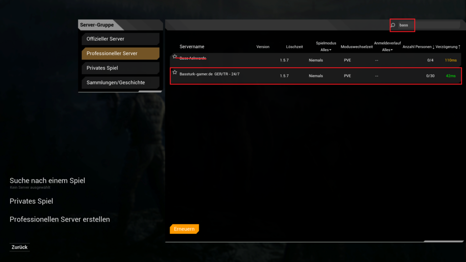Toggle the star on the crossed-out first server
This screenshot has width=466, height=262.
[174, 57]
